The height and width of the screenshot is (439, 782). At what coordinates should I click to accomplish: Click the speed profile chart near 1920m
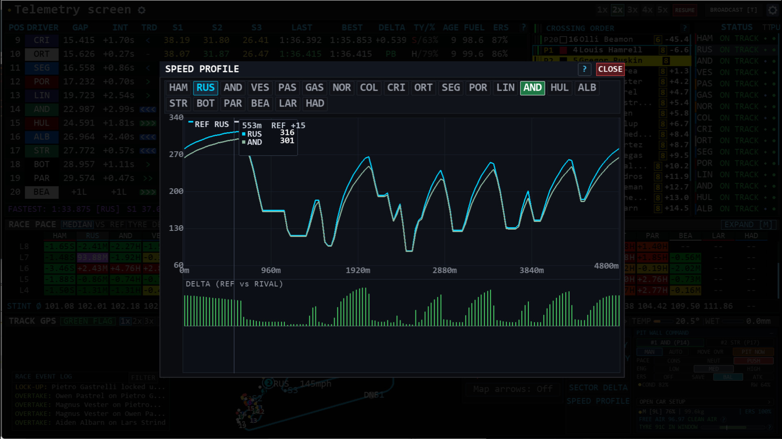pyautogui.click(x=358, y=191)
